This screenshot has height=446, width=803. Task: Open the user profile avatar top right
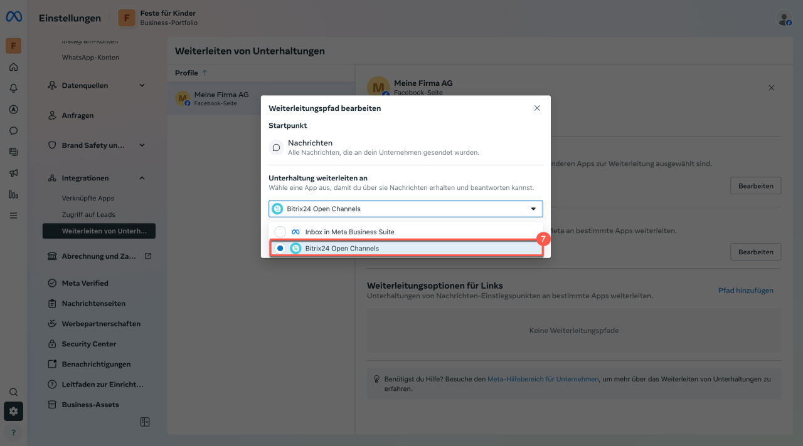tap(784, 18)
